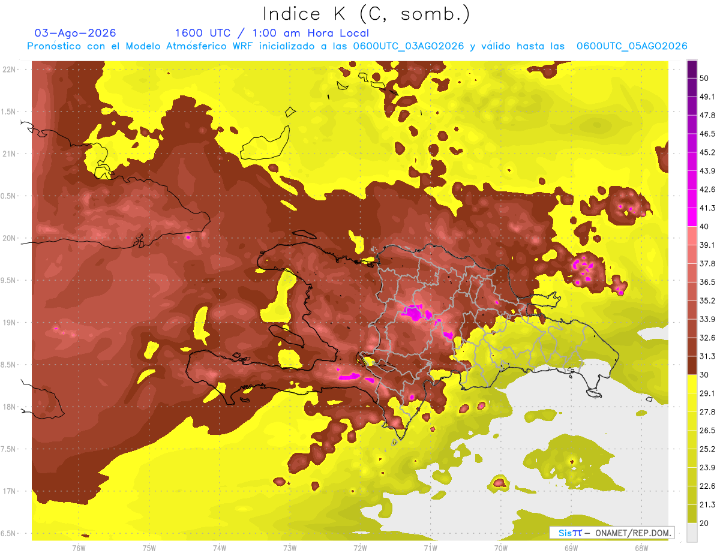Click the time text '1600 UTC / 1:00 am Hora Local'

coord(272,33)
